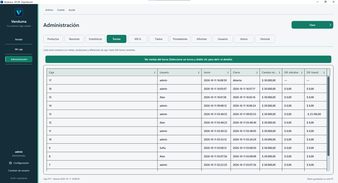Click the Caja #17 - Abierta status bar text
Screen dimensions: 338x183
[61, 179]
